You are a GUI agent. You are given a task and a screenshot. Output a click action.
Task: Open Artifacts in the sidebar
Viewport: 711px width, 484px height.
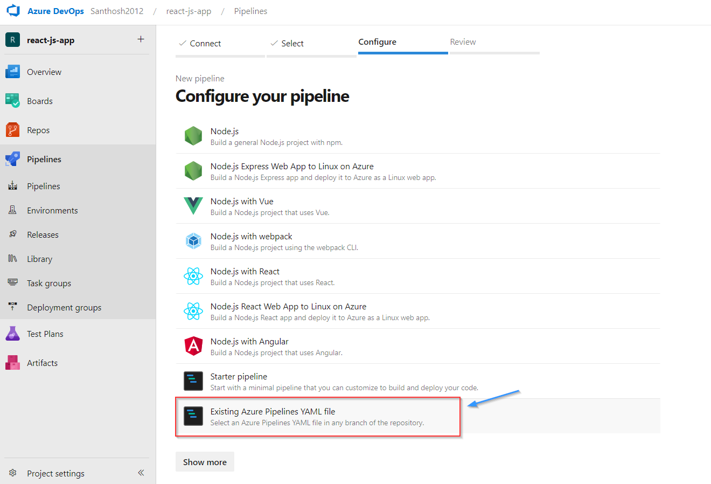[42, 363]
